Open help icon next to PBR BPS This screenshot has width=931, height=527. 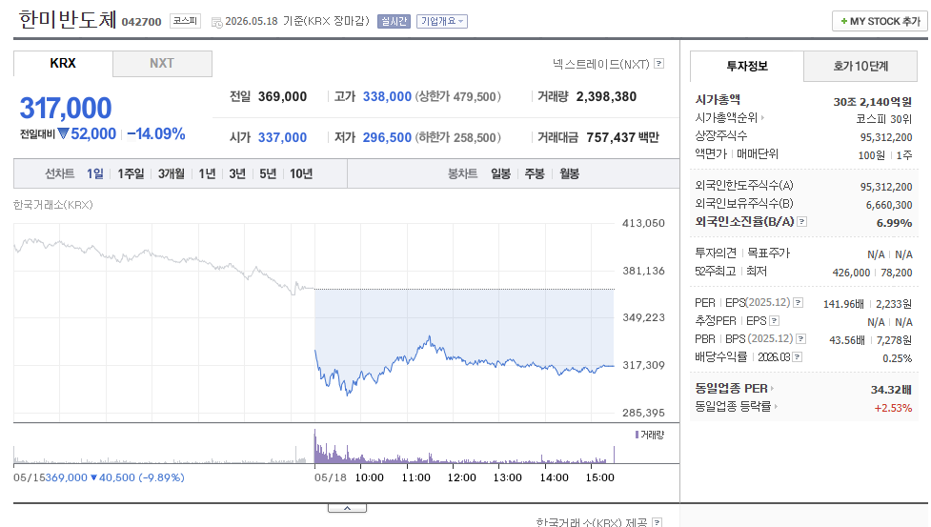pos(801,339)
